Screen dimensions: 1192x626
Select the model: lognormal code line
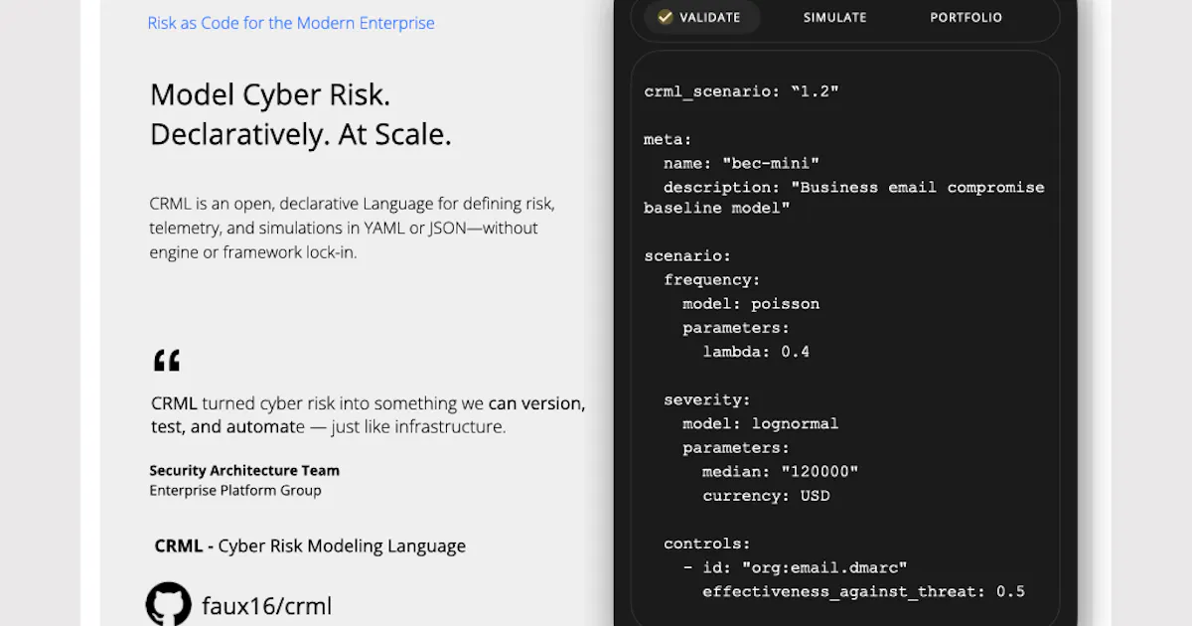click(x=761, y=423)
